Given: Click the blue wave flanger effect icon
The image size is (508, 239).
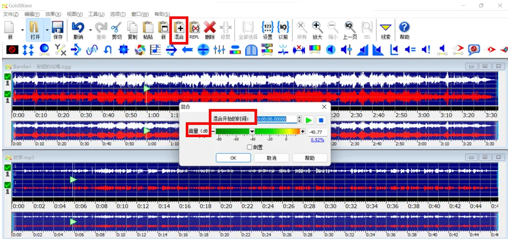Looking at the screenshot, I should [92, 50].
